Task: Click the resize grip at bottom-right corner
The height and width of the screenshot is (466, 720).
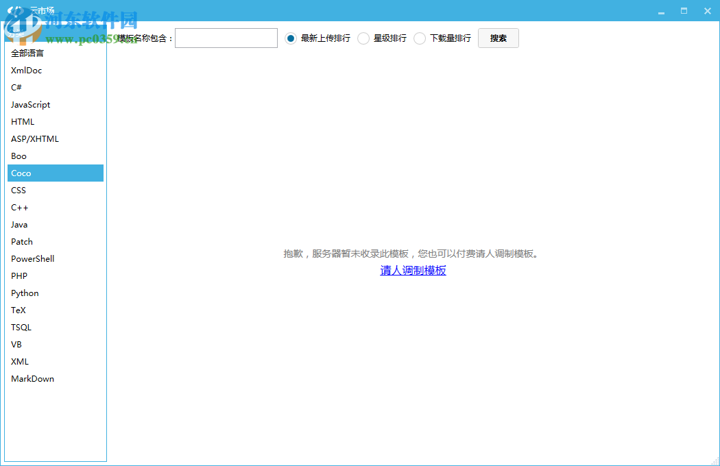Action: tap(715, 462)
